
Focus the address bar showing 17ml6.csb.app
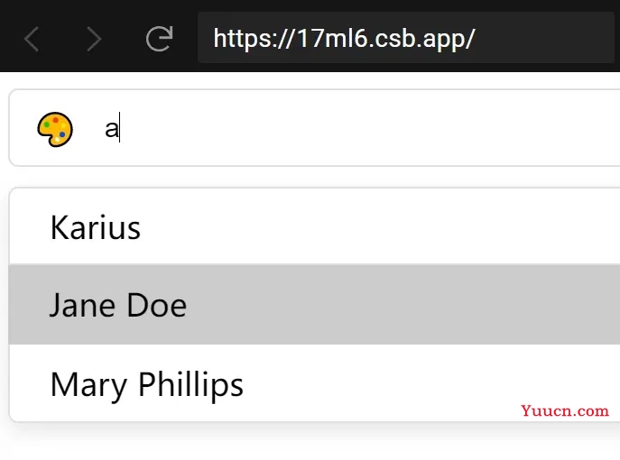coord(406,38)
